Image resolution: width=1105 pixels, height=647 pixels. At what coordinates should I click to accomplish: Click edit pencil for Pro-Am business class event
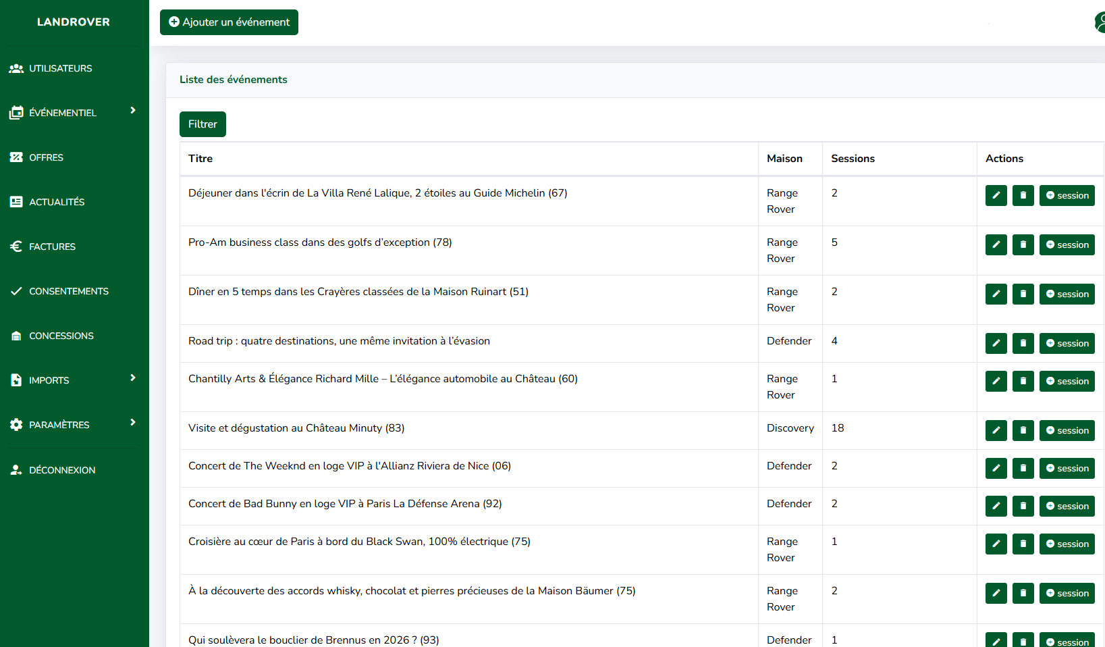tap(996, 244)
